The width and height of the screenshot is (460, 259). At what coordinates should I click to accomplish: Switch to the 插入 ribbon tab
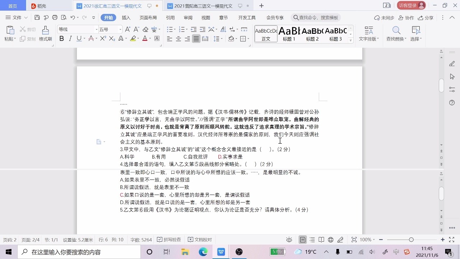point(126,18)
